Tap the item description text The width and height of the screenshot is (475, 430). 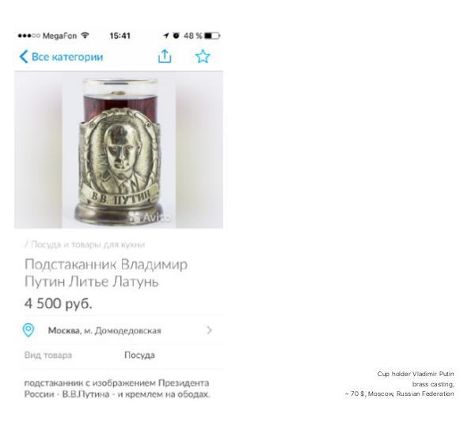pyautogui.click(x=117, y=389)
